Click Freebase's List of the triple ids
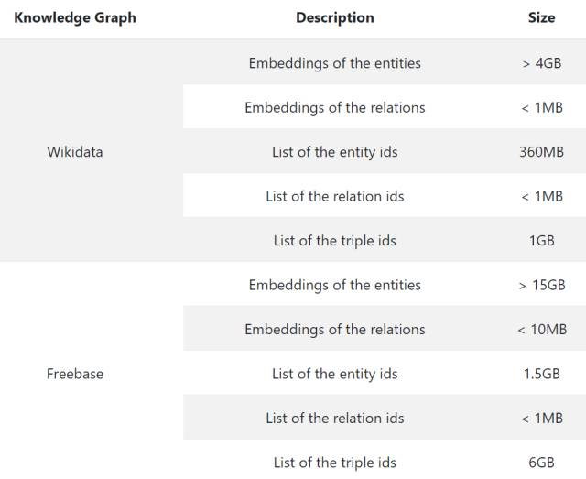The height and width of the screenshot is (479, 586). click(x=335, y=463)
